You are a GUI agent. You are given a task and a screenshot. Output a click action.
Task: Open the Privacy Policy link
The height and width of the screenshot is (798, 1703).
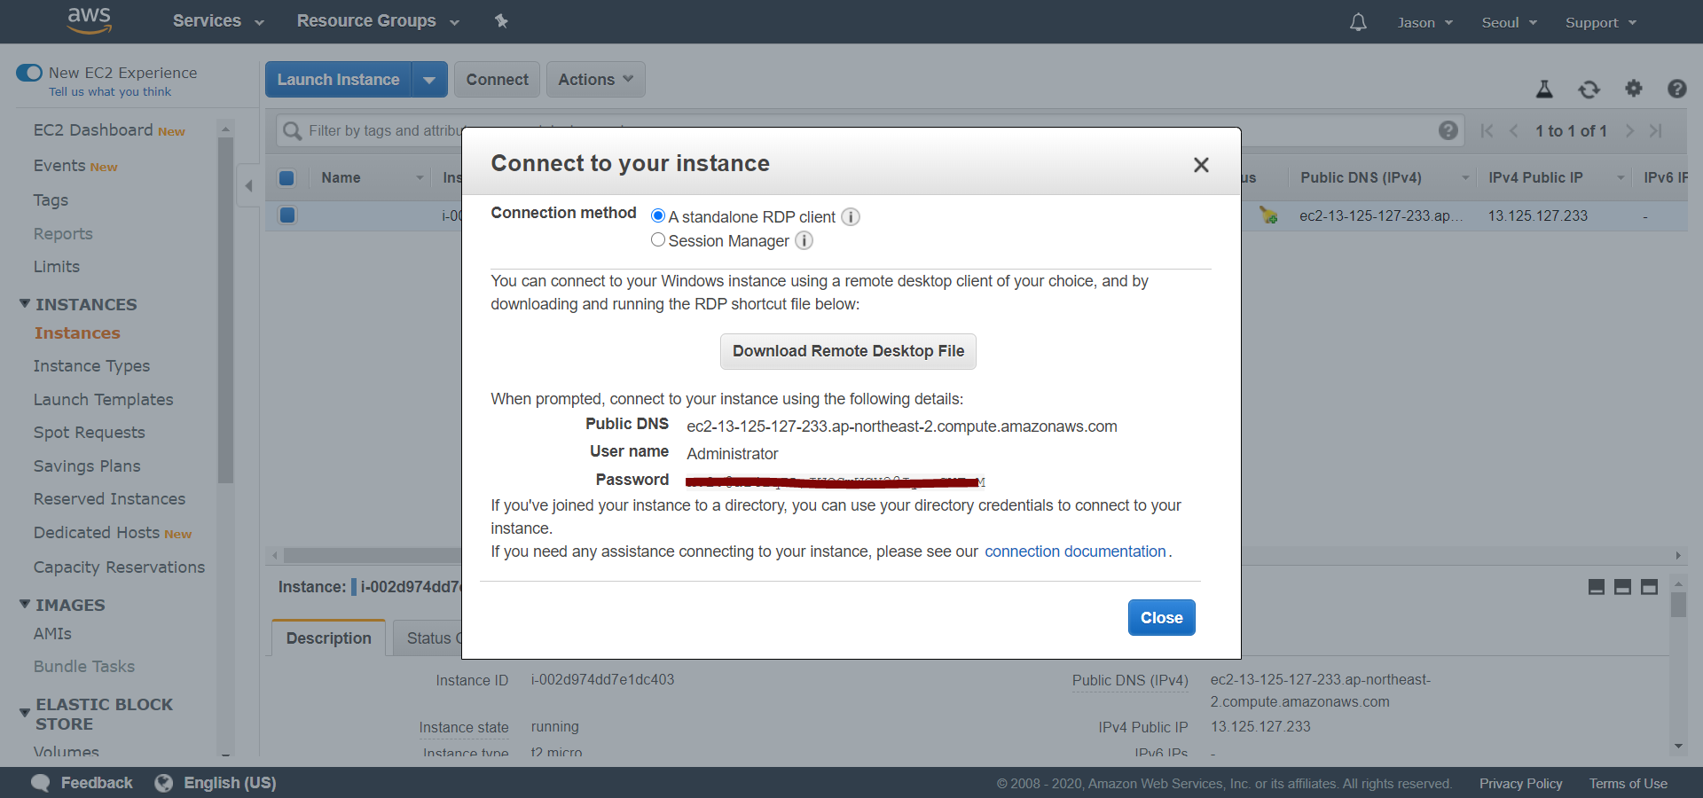(x=1520, y=784)
